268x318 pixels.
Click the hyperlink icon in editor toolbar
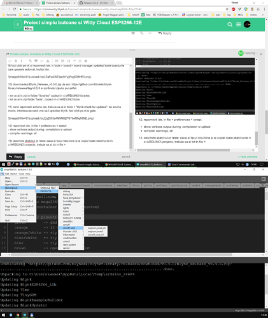pos(30,61)
